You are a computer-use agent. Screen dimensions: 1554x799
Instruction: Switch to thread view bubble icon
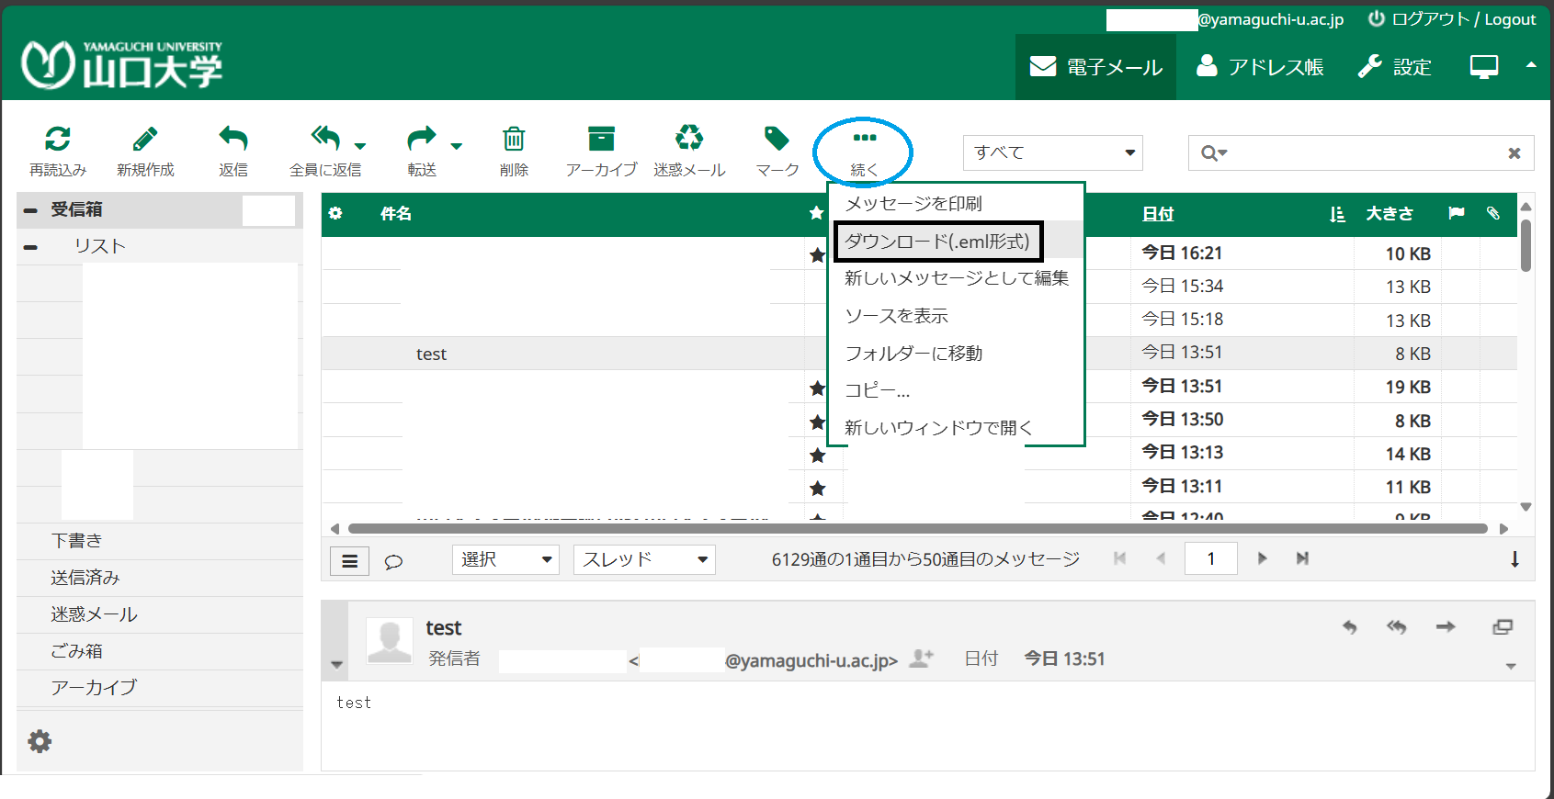click(393, 561)
